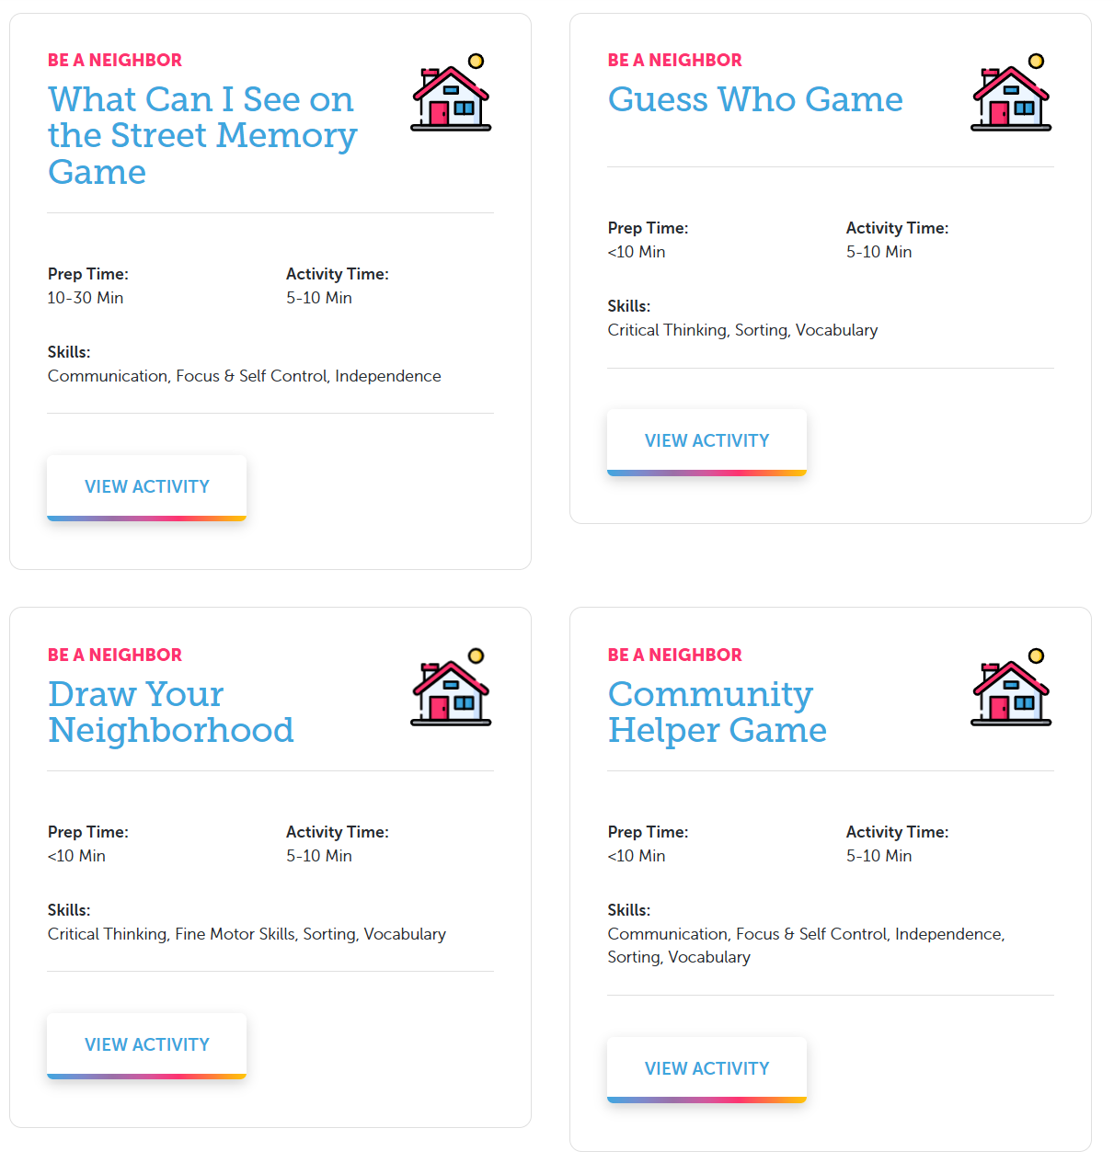1114x1174 pixels.
Task: View activity for Draw Your Neighborhood
Action: pos(147,1045)
